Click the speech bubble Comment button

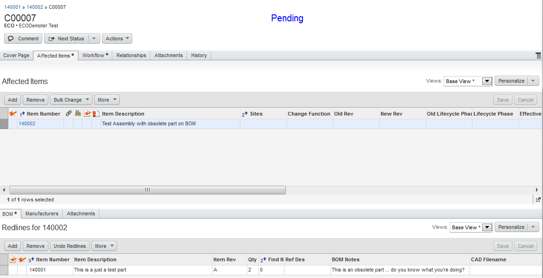coord(23,39)
